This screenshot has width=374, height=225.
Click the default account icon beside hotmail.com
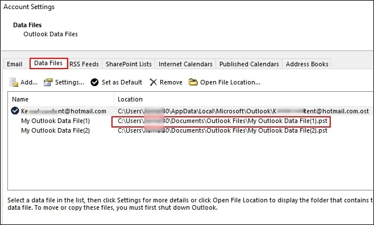click(15, 111)
